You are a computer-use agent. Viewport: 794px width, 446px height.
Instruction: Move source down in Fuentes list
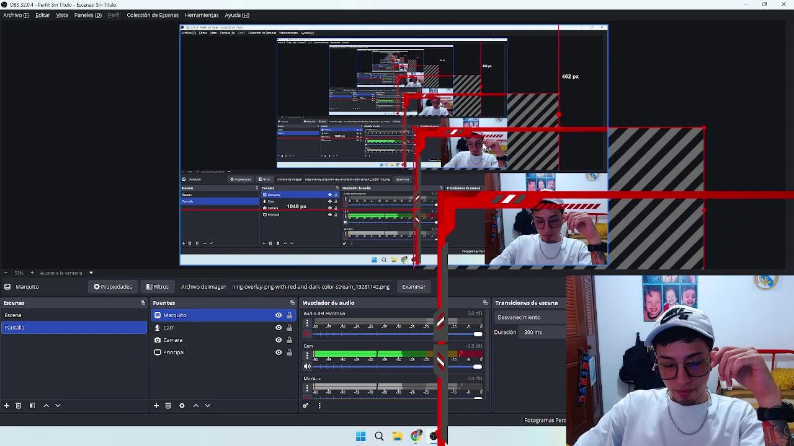click(208, 406)
